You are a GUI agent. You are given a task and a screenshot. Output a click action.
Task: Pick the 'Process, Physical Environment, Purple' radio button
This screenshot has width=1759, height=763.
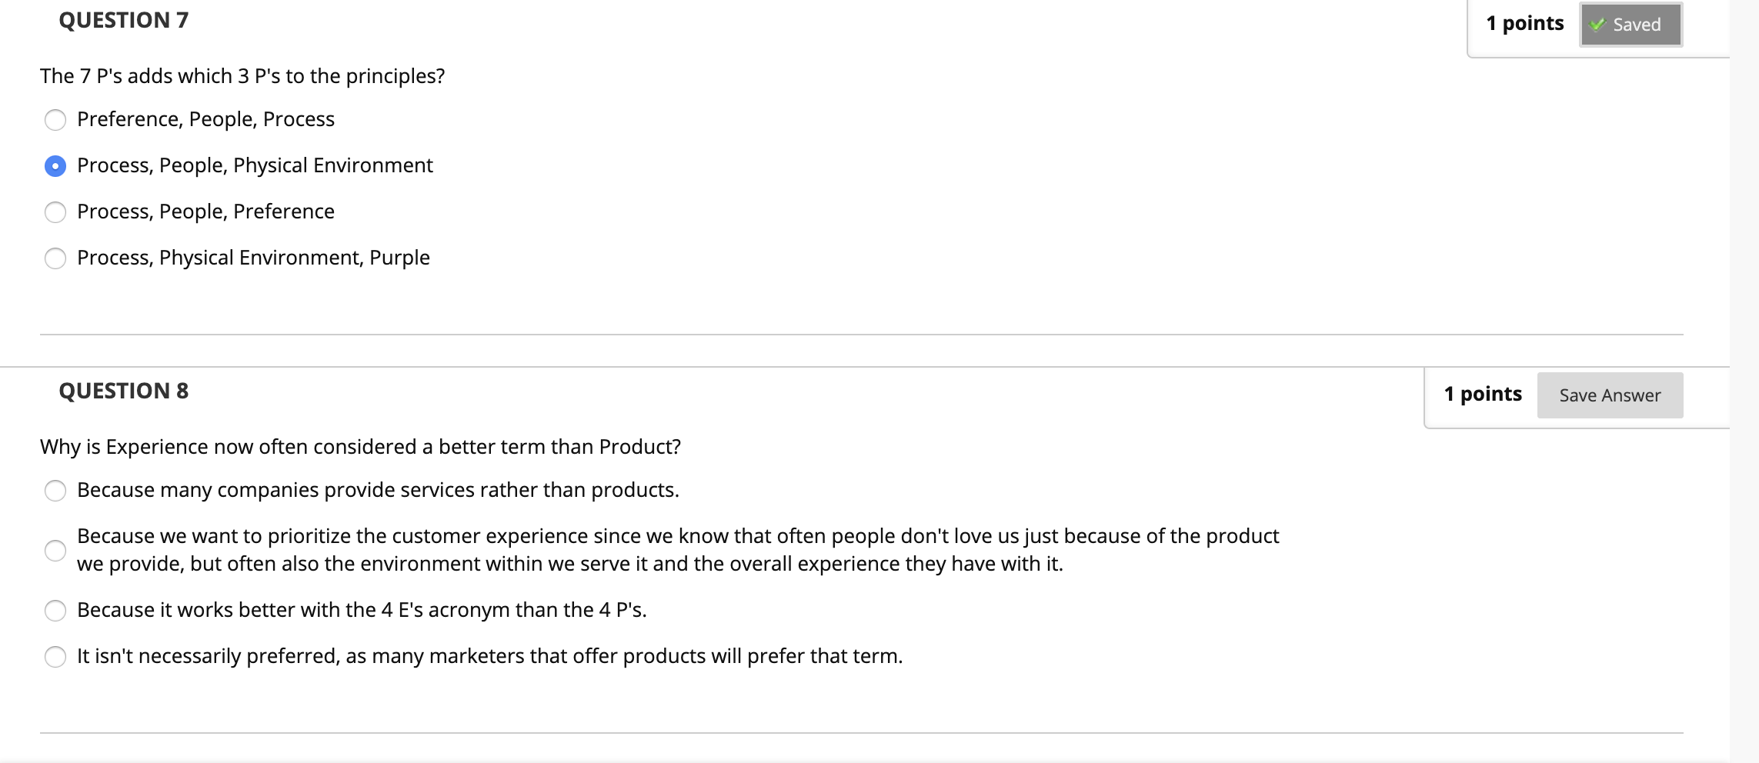[x=55, y=258]
